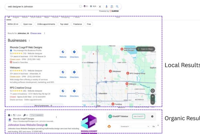Click Directions icon for RPS Creative Group
Image resolution: width=200 pixels, height=134 pixels.
click(x=74, y=92)
